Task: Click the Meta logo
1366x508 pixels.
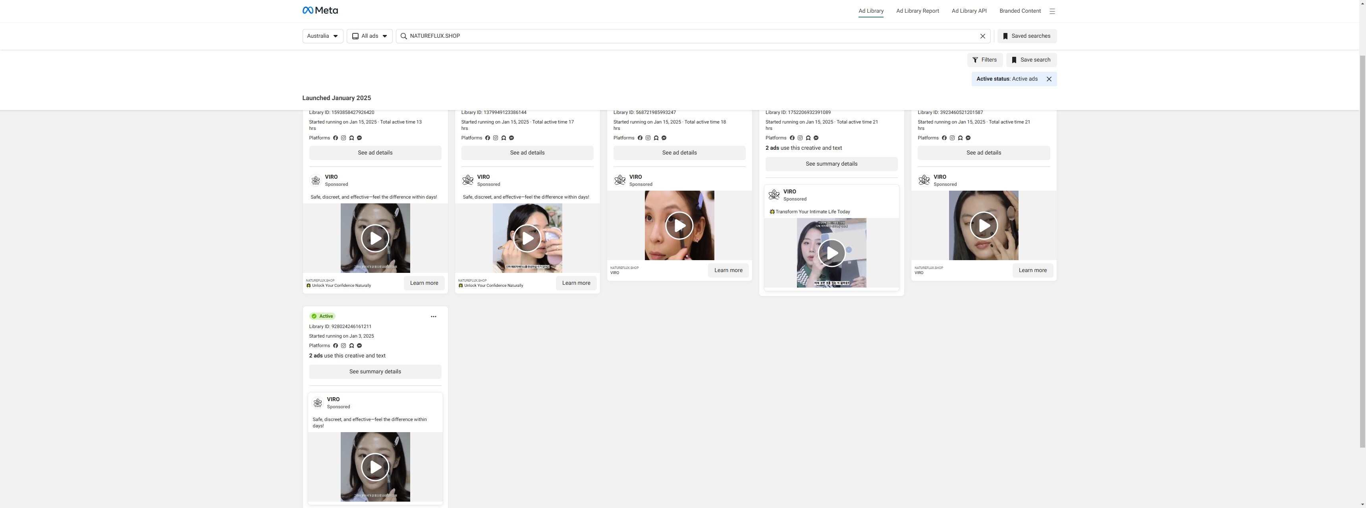Action: pos(320,10)
